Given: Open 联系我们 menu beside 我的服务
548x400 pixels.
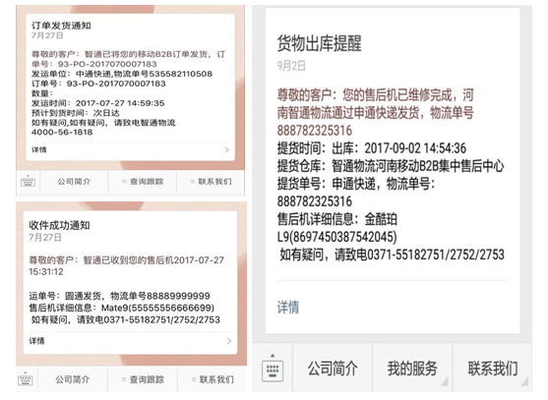Looking at the screenshot, I should click(x=493, y=369).
